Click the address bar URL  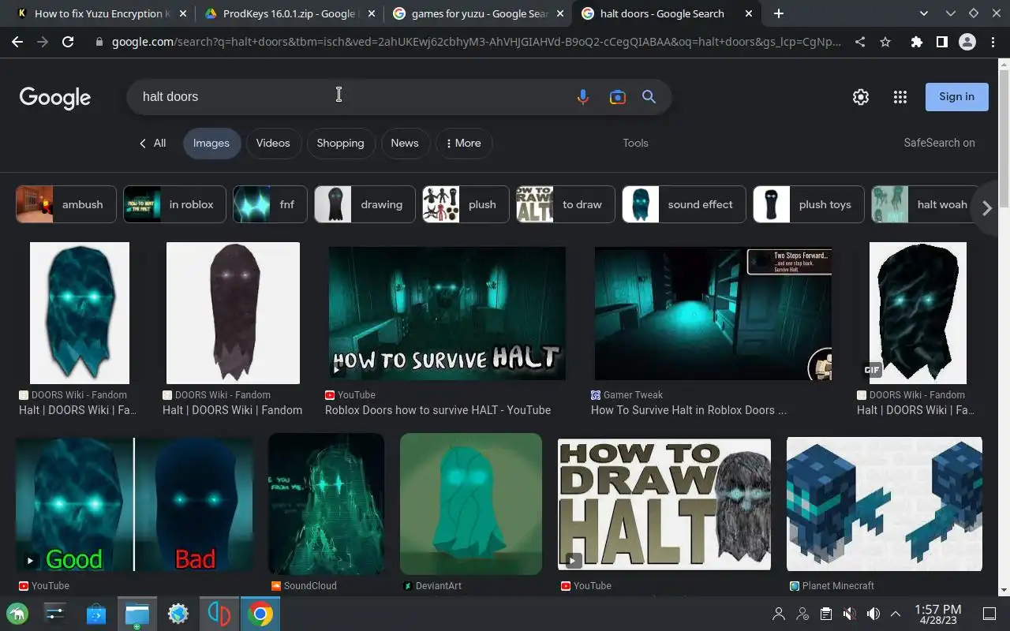[x=476, y=43]
